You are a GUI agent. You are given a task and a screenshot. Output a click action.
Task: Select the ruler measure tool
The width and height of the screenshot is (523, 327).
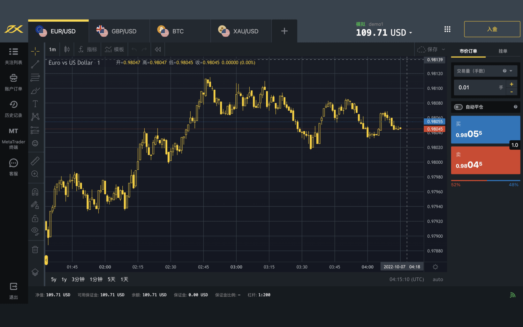[35, 161]
